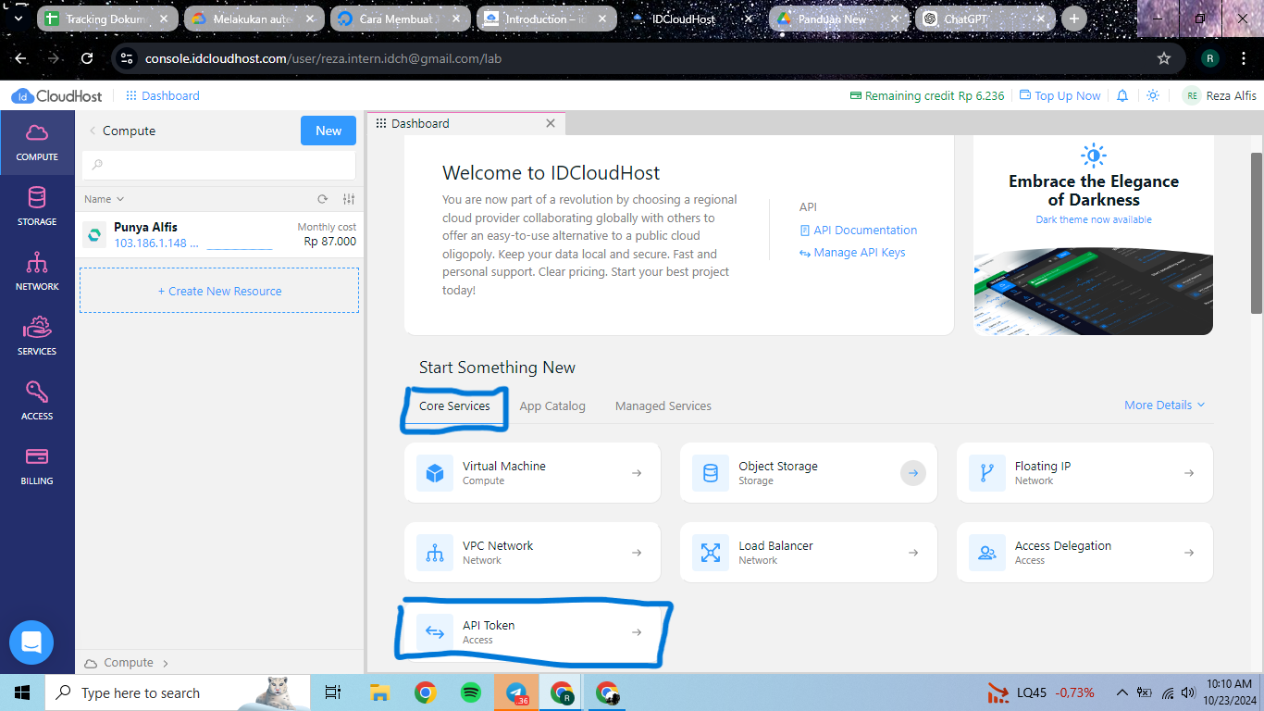Viewport: 1264px width, 711px height.
Task: Click the refresh icon in resource list
Action: tap(323, 199)
